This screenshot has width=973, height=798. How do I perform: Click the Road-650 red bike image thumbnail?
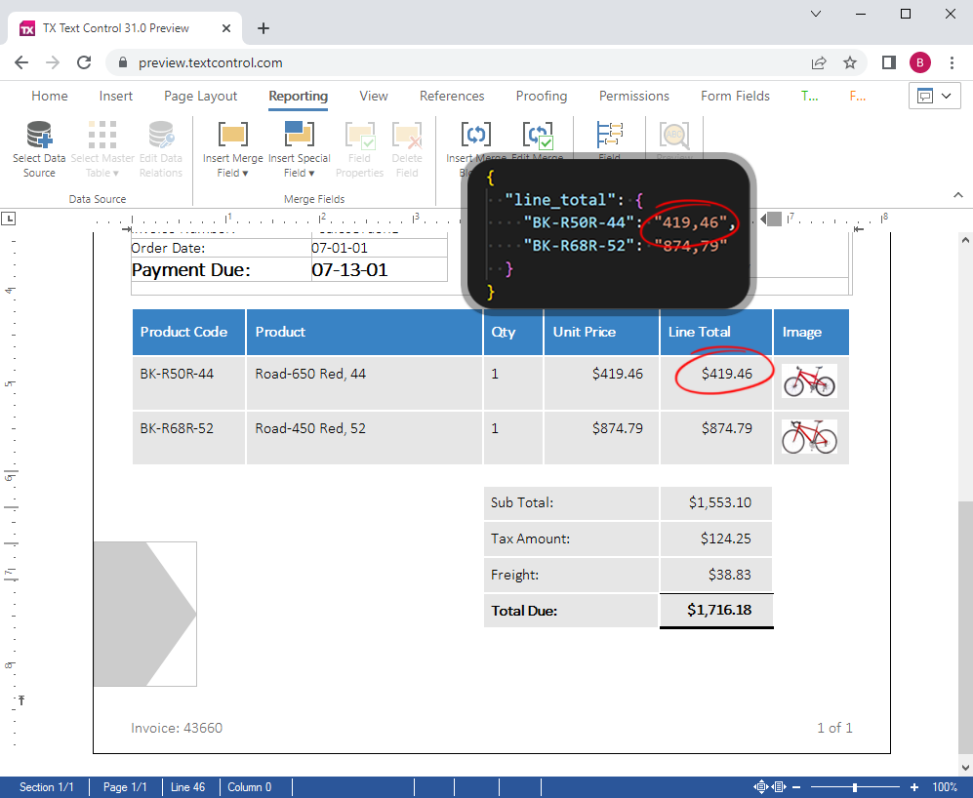(809, 380)
